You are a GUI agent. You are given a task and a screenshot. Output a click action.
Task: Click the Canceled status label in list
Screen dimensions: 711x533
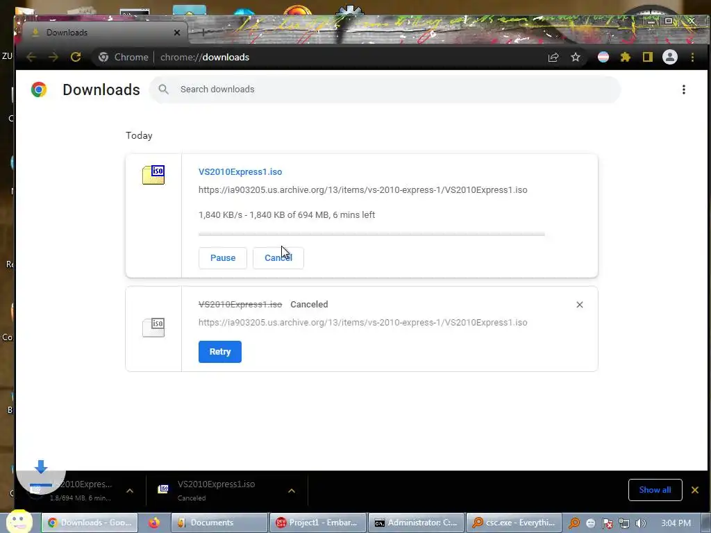coord(309,305)
